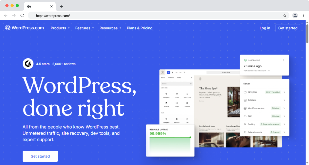
Task: Click the green uptime graph endpoint dot
Action: pyautogui.click(x=190, y=137)
